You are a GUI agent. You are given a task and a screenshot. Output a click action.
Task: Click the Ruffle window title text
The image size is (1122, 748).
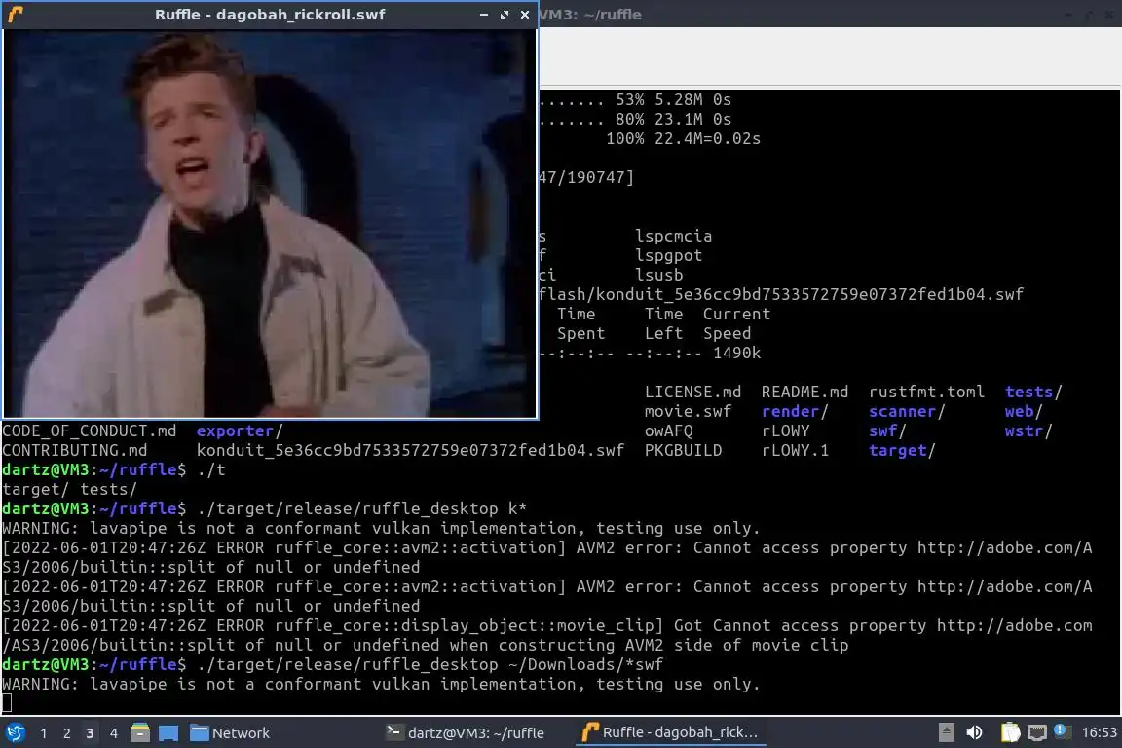point(270,15)
